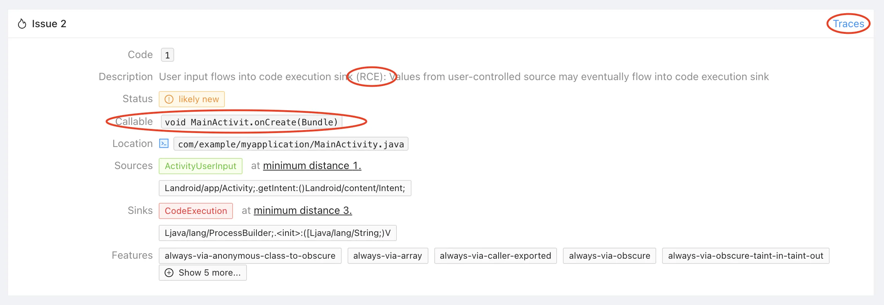Click the always-via-obscure feature tag
This screenshot has width=884, height=305.
[x=609, y=256]
